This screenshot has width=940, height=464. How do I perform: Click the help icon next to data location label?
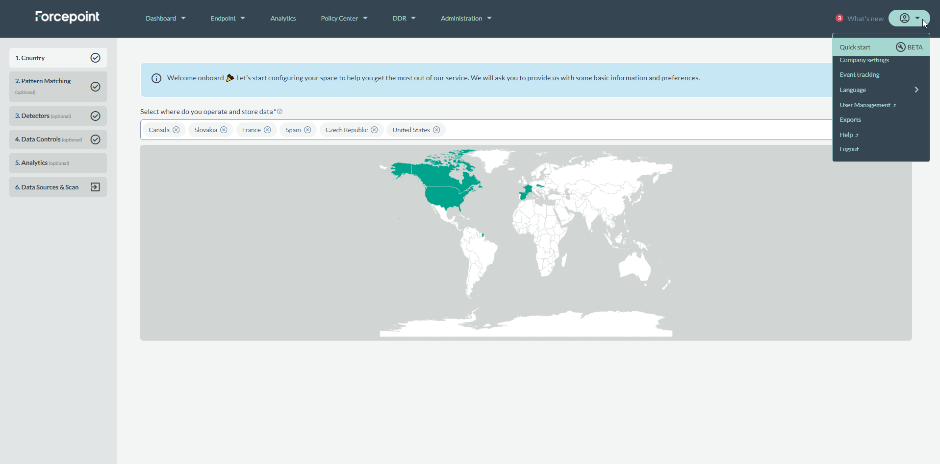coord(279,112)
